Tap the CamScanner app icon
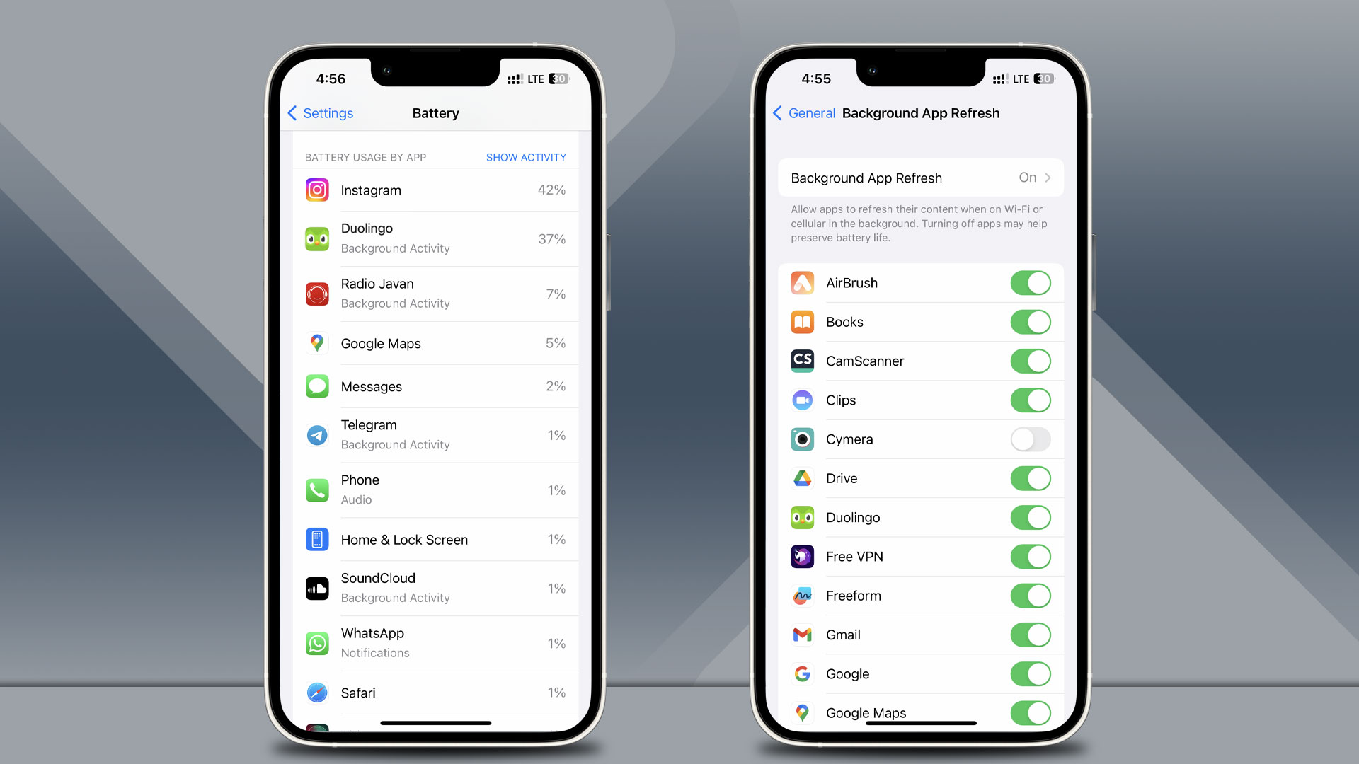Image resolution: width=1359 pixels, height=764 pixels. tap(803, 360)
